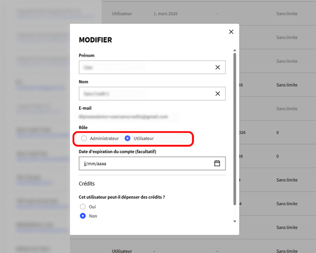Choose Non for spending credits

click(x=83, y=216)
